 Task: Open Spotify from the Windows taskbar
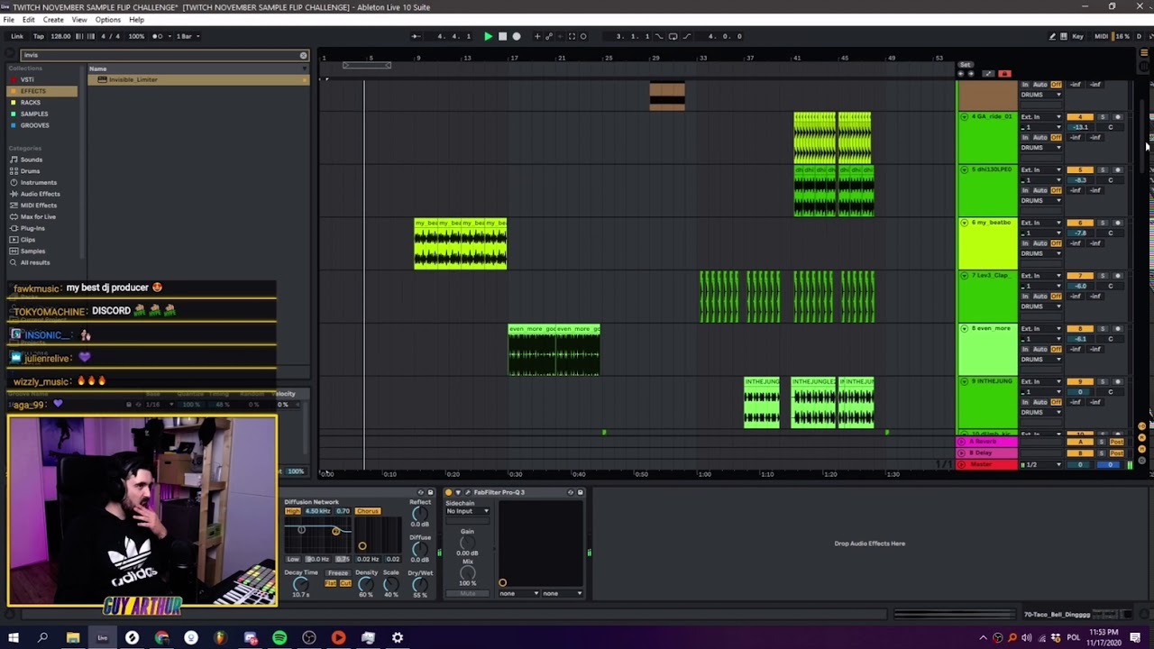(x=279, y=638)
